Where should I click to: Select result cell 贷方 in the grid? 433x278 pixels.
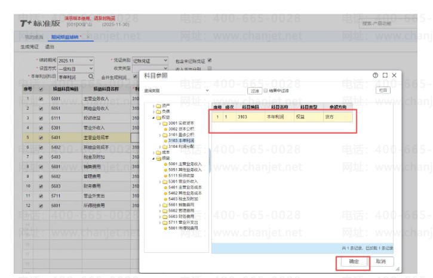[x=337, y=117]
